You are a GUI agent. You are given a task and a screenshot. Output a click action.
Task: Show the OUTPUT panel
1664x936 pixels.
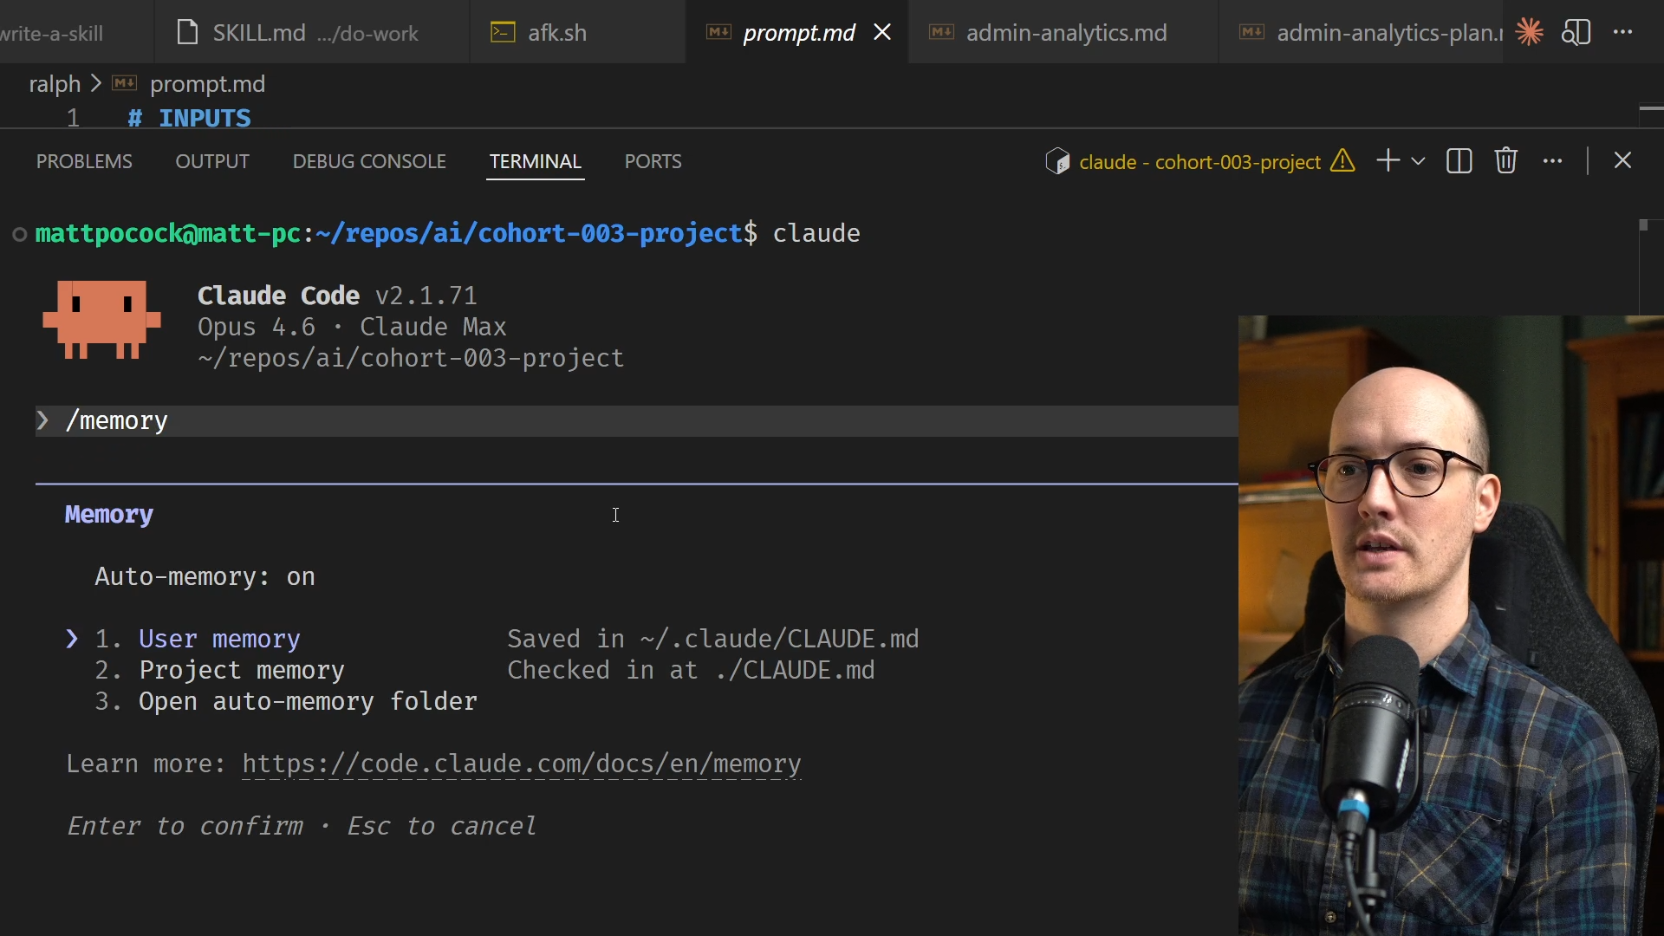coord(212,162)
